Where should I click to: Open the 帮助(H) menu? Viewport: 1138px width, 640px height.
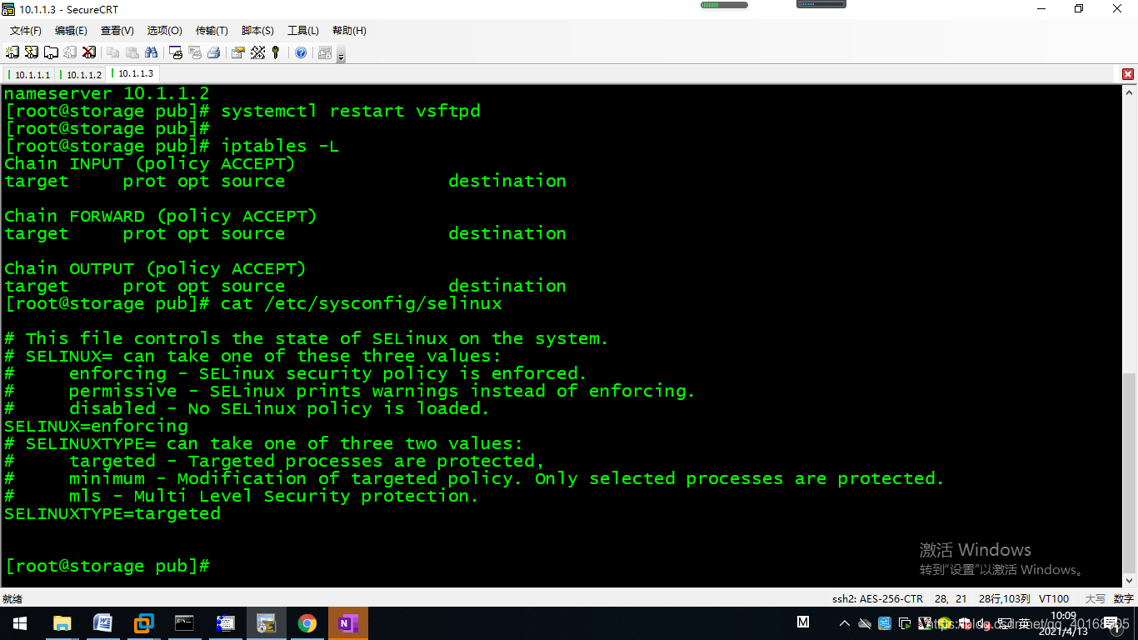(x=349, y=31)
